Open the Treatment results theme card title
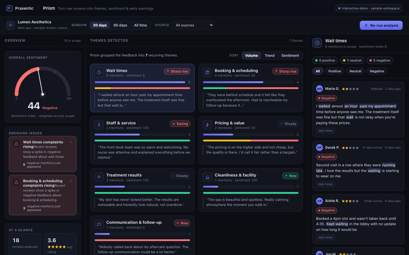Viewport: 409px width, 255px height. (124, 175)
